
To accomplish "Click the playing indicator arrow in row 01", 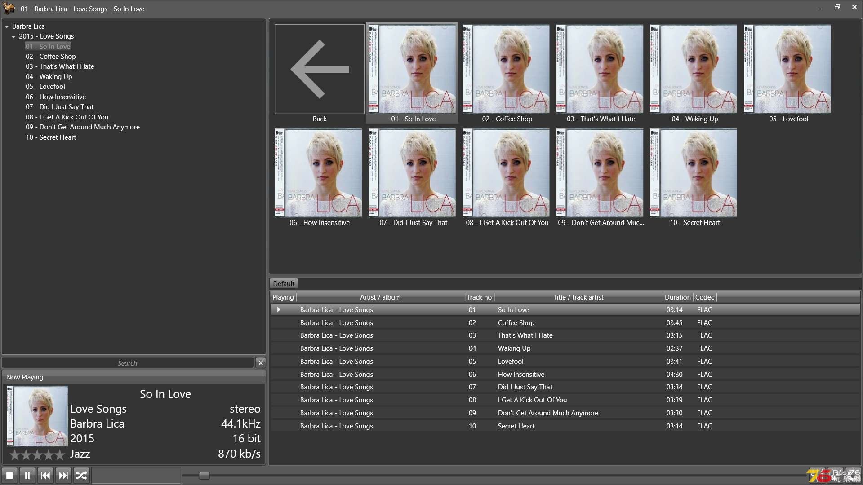I will click(x=279, y=310).
